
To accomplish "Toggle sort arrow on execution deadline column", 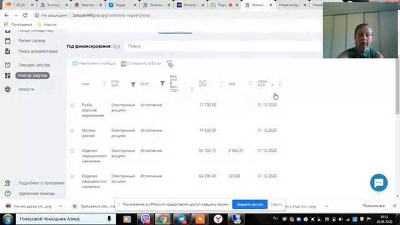I will click(x=272, y=85).
